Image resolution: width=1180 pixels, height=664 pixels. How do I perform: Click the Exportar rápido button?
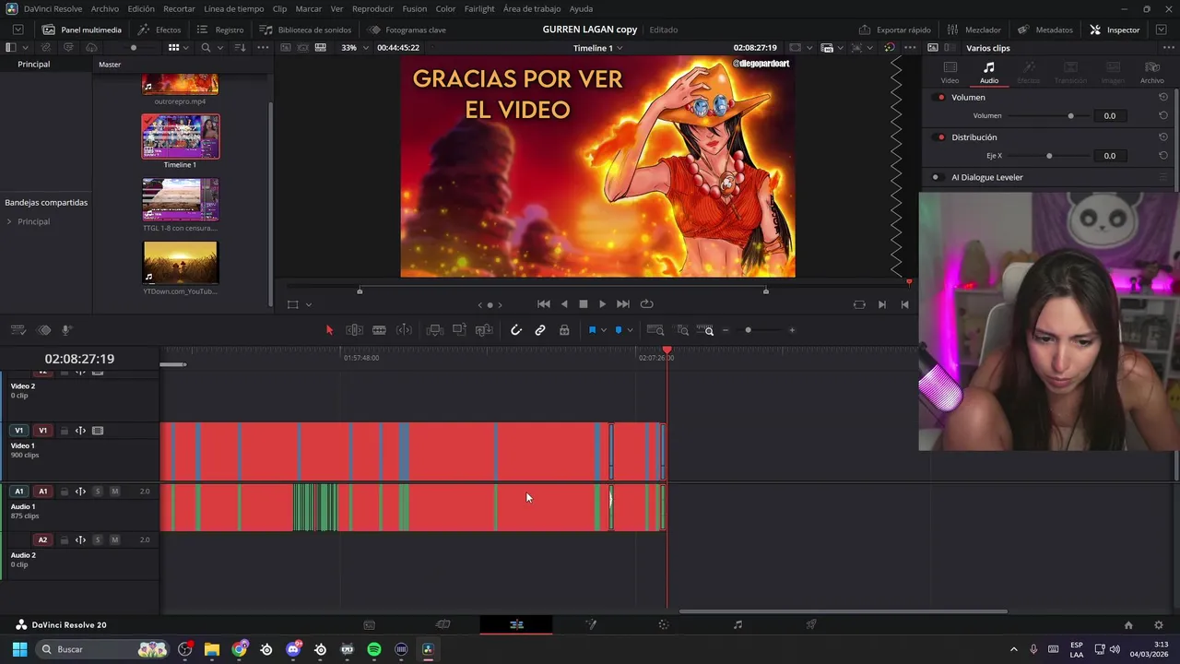coord(894,30)
